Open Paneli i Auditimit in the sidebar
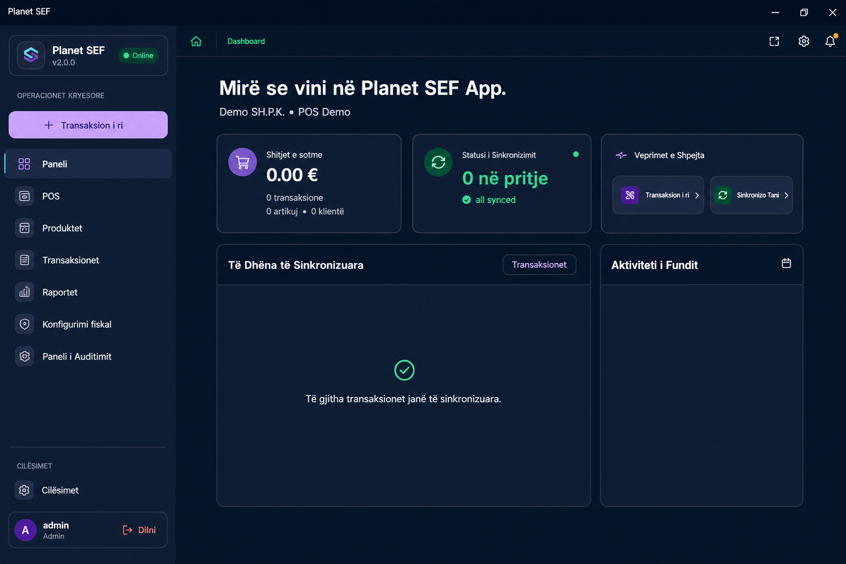 (88, 356)
